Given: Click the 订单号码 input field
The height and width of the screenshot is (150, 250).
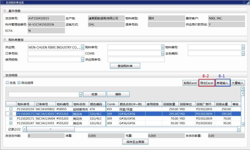Looking at the screenshot, I should tap(56, 54).
